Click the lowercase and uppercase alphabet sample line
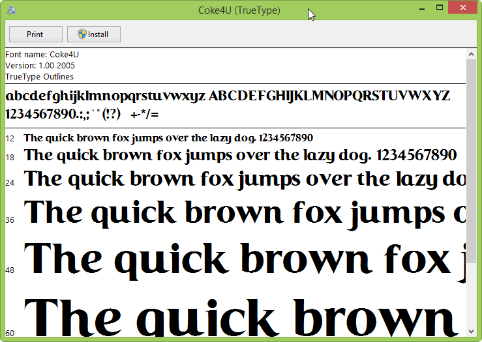This screenshot has height=342, width=482. tap(228, 96)
